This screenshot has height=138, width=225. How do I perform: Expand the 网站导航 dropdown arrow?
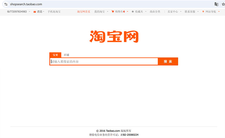tap(219, 12)
